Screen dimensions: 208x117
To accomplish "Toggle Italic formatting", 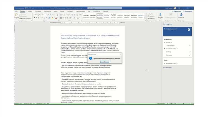I will click(37, 18).
